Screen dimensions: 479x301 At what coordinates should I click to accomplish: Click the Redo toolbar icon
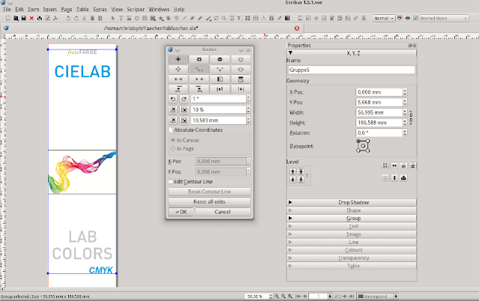tap(76, 18)
